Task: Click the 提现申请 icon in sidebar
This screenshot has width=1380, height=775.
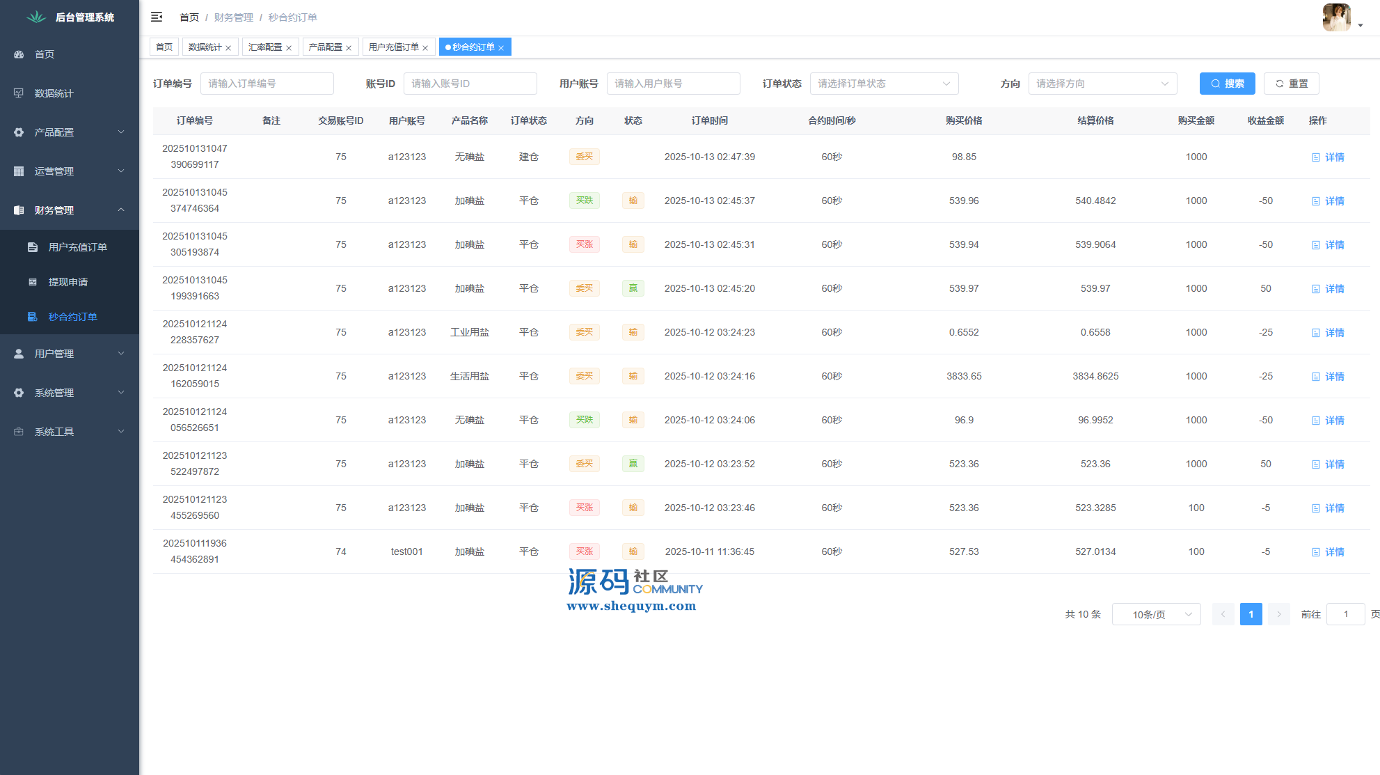Action: click(33, 282)
